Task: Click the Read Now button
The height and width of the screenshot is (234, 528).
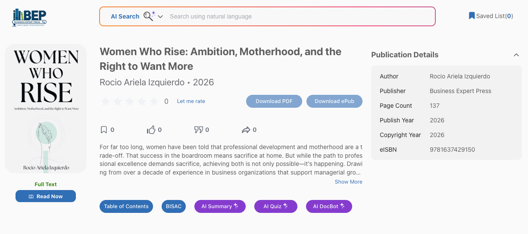Action: 46,197
